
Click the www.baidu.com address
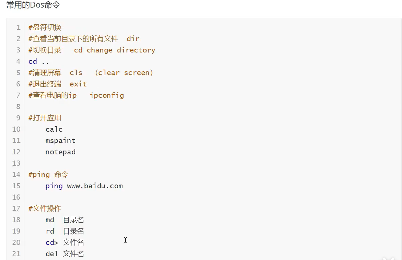tap(95, 186)
